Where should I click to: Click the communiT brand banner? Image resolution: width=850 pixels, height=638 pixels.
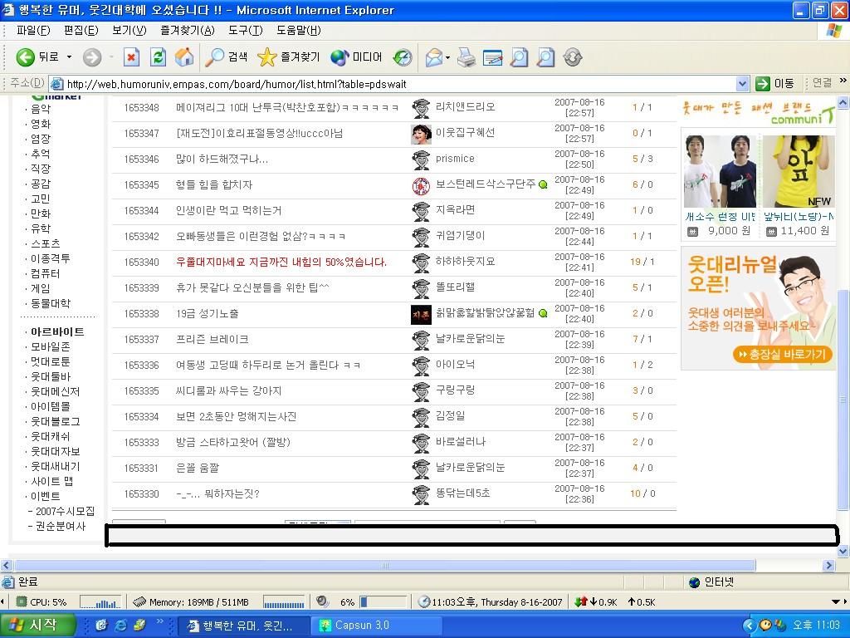click(x=758, y=112)
